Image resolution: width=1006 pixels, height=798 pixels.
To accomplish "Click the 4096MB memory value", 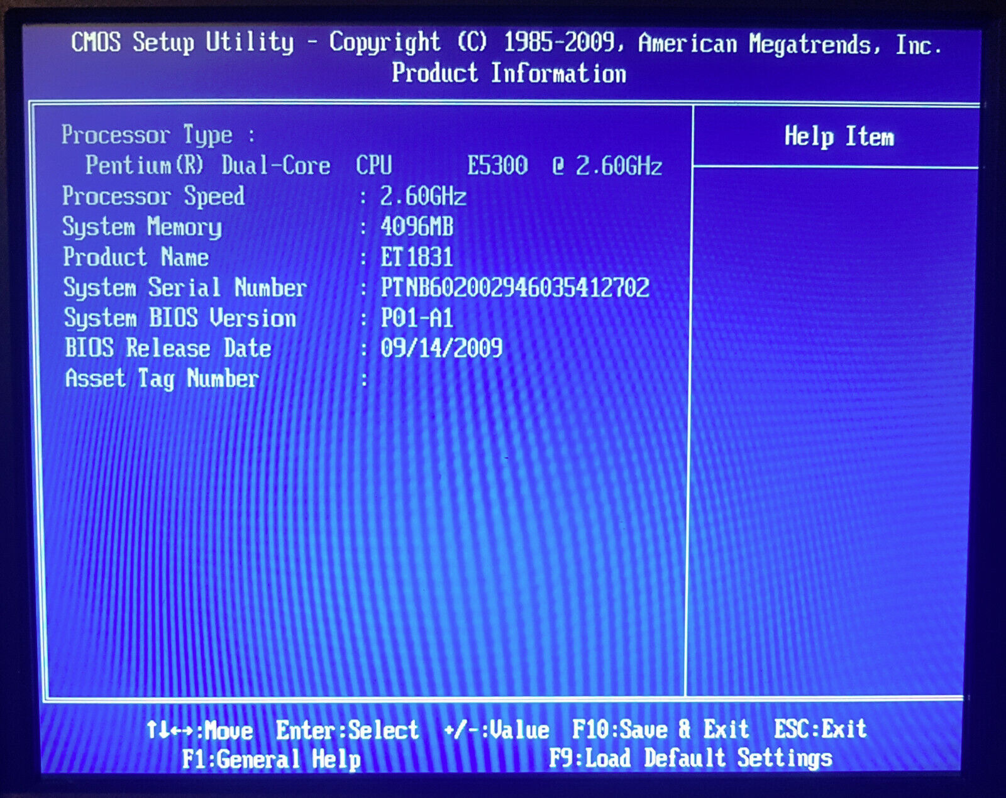I will 417,227.
